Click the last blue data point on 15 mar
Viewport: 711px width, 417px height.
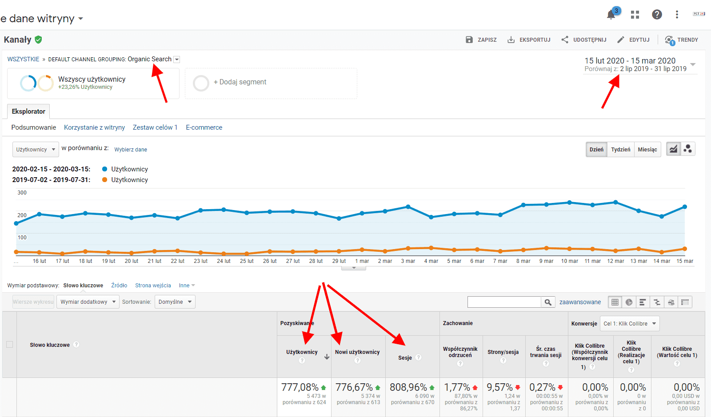684,207
